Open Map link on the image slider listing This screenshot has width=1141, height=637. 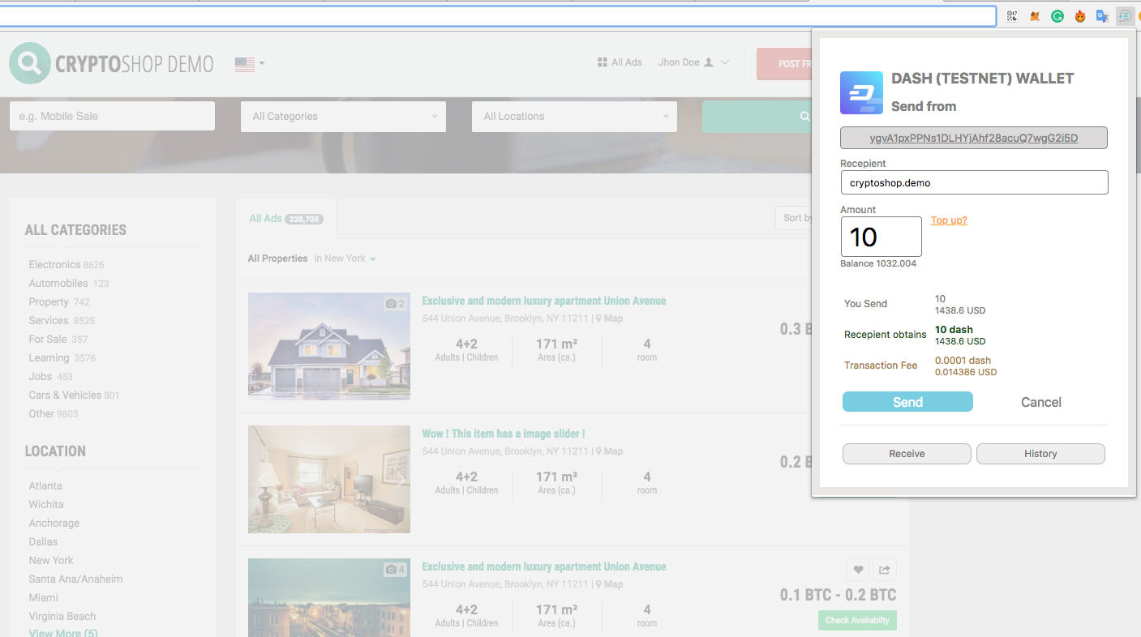click(610, 451)
